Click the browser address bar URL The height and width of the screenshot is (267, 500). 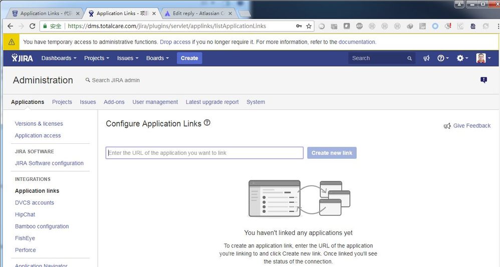(167, 26)
